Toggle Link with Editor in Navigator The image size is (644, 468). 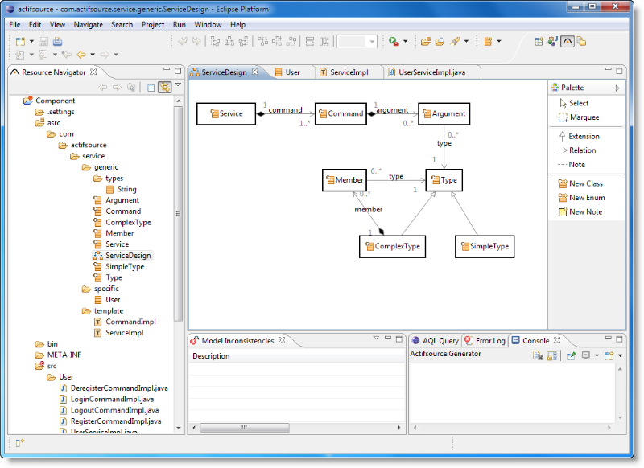164,88
